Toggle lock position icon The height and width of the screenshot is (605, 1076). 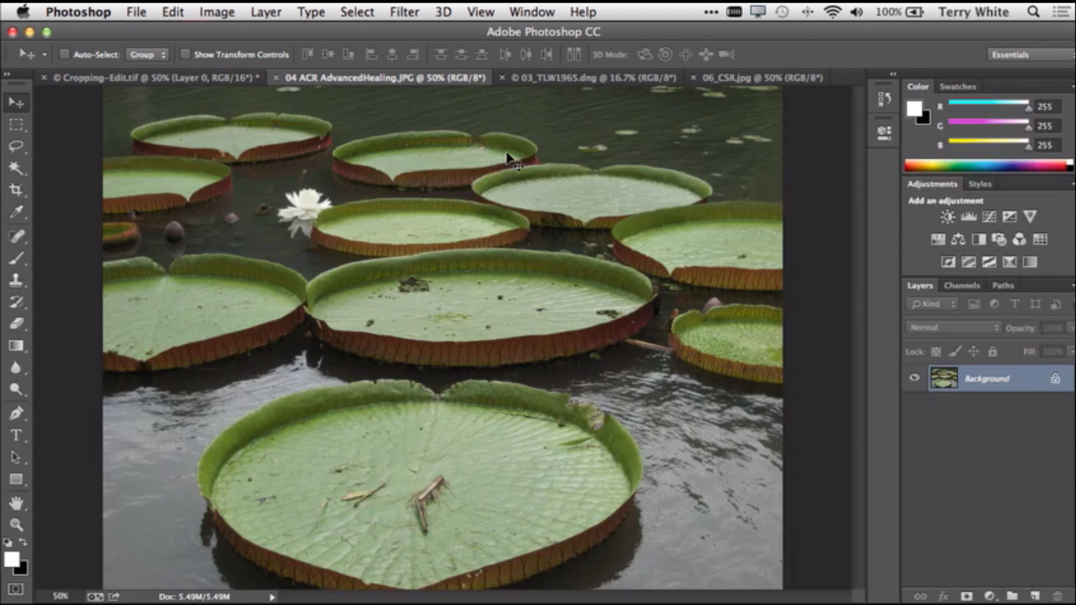pos(973,352)
